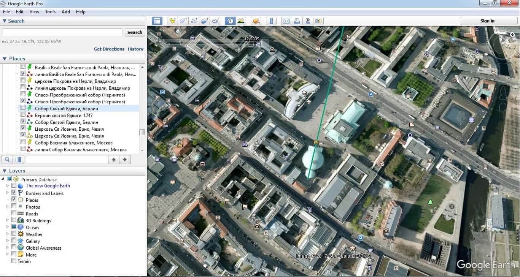
Task: Check the Photos layer checkbox
Action: [x=14, y=207]
